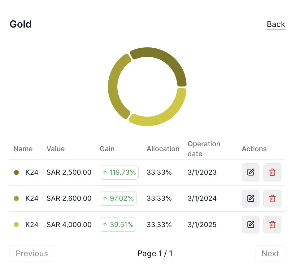Click the dark olive dot in SAR 2,500.00 row
291x272 pixels.
pos(16,172)
